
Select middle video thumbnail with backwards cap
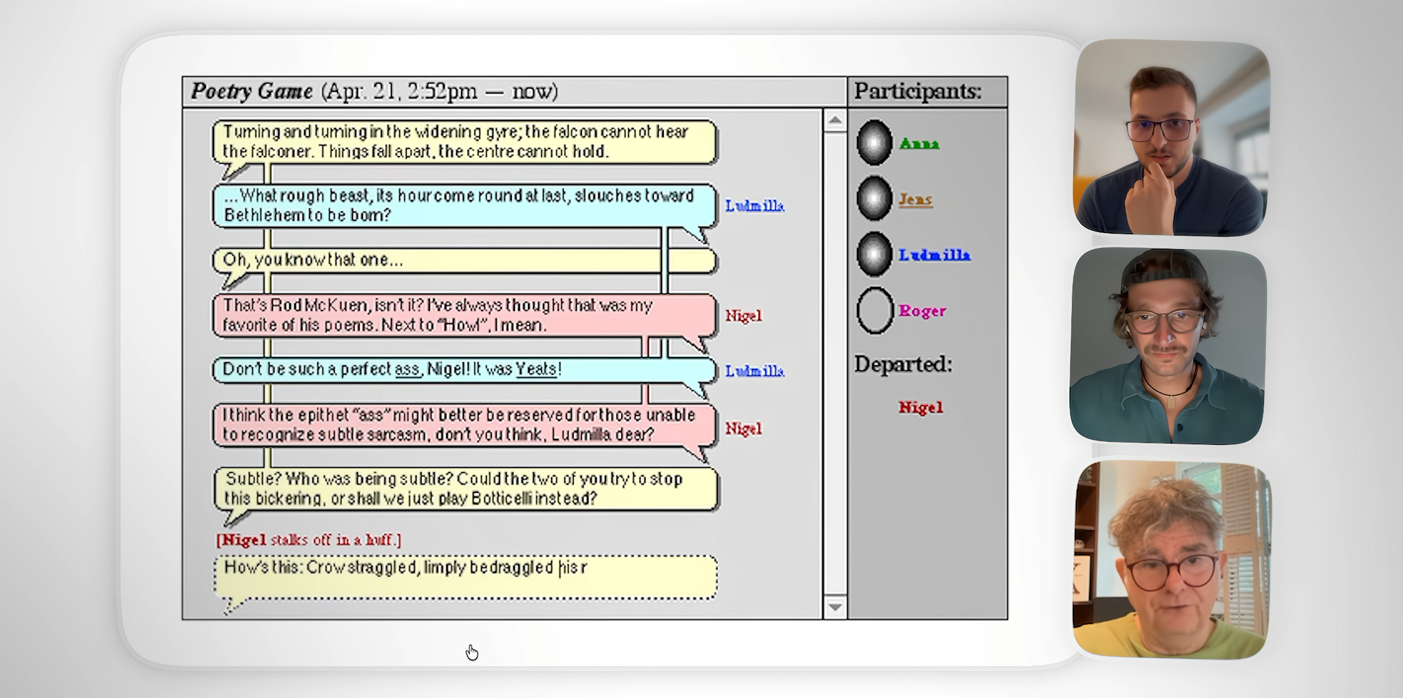[1168, 346]
